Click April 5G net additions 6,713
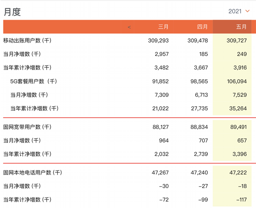The height and width of the screenshot is (209, 256). click(x=201, y=95)
